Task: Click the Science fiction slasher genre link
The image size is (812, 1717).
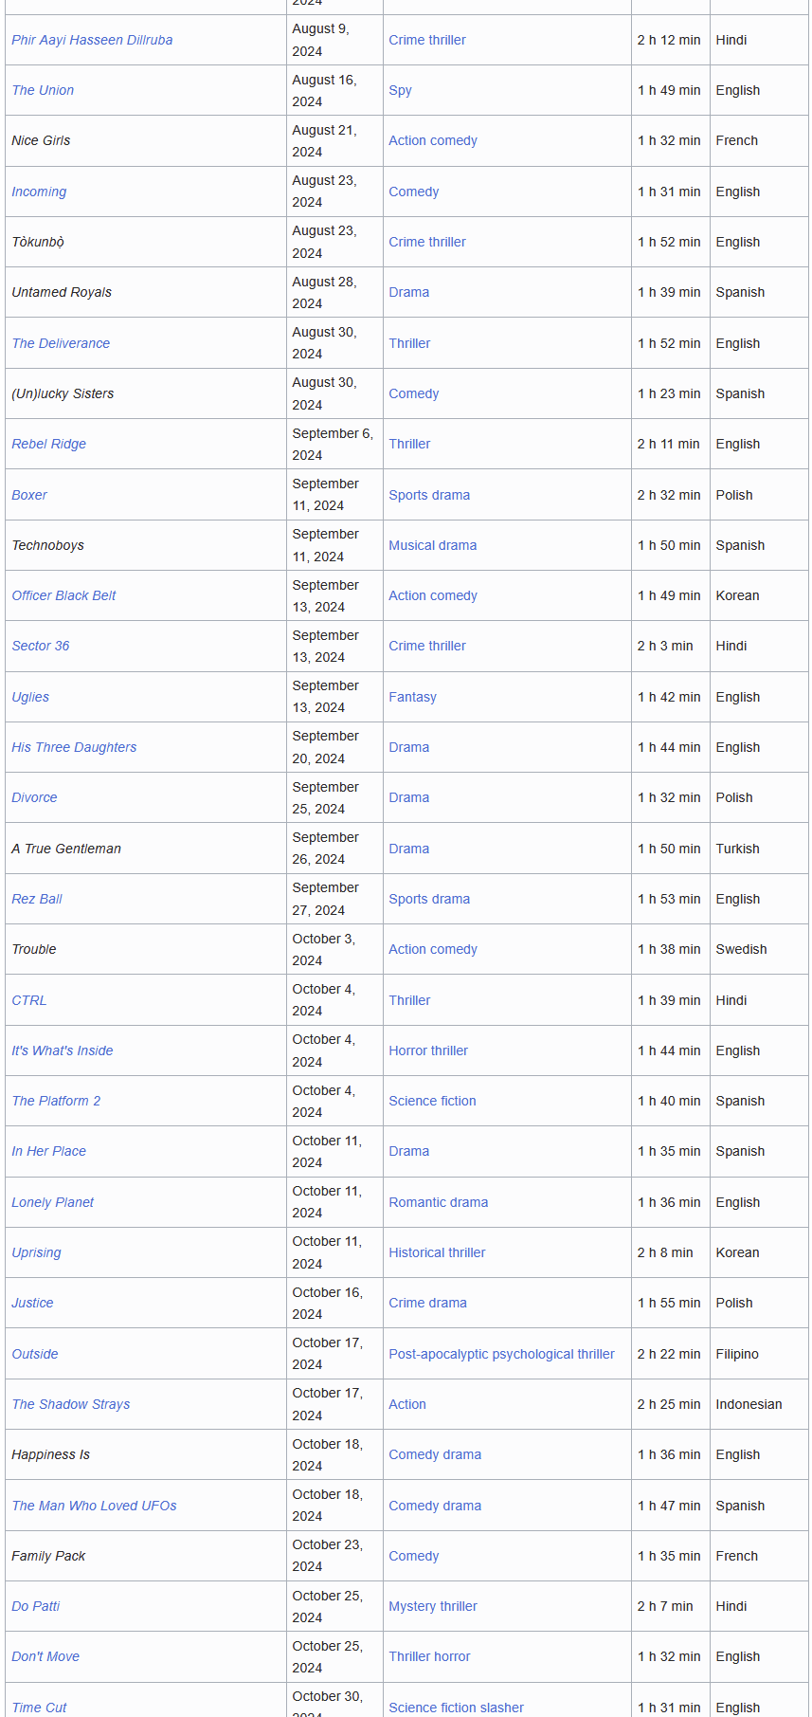Action: click(x=456, y=1708)
